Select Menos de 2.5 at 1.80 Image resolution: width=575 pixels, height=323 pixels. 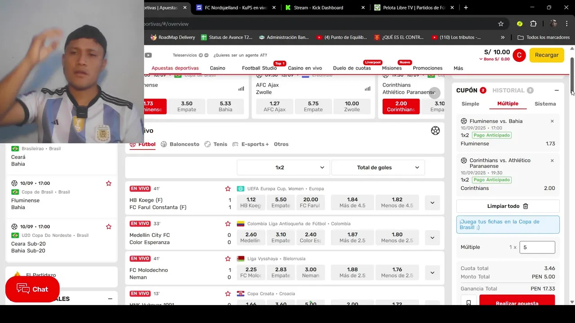pos(397,237)
